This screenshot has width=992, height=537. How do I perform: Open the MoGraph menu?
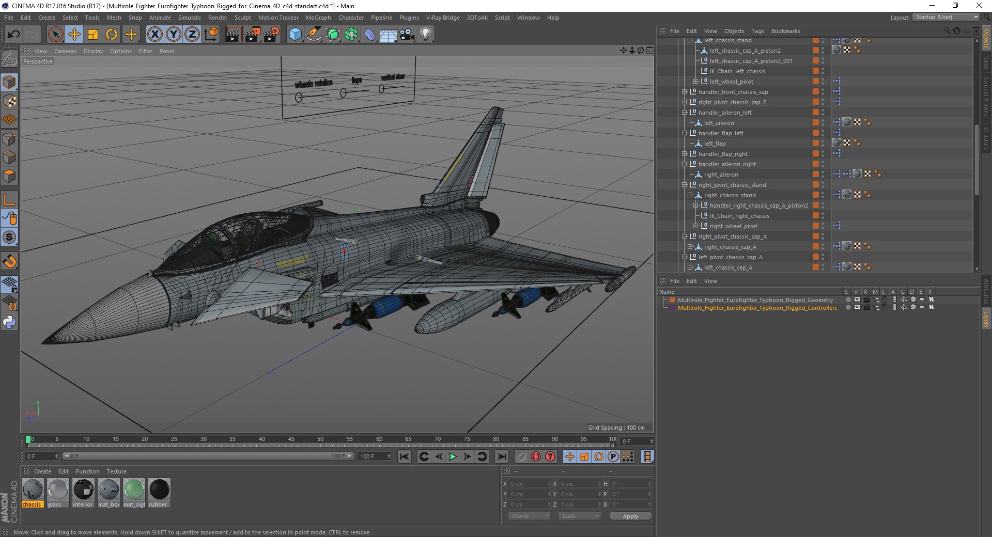coord(318,18)
